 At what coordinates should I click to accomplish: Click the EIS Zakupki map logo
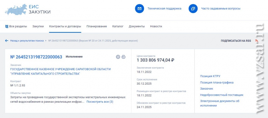tap(16, 9)
